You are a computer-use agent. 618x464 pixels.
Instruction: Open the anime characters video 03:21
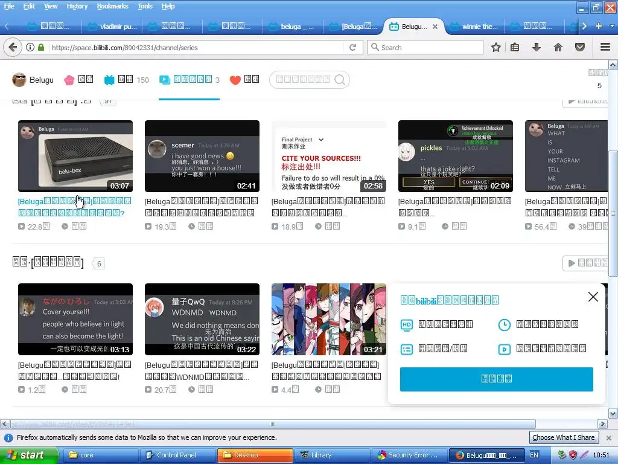click(x=329, y=319)
